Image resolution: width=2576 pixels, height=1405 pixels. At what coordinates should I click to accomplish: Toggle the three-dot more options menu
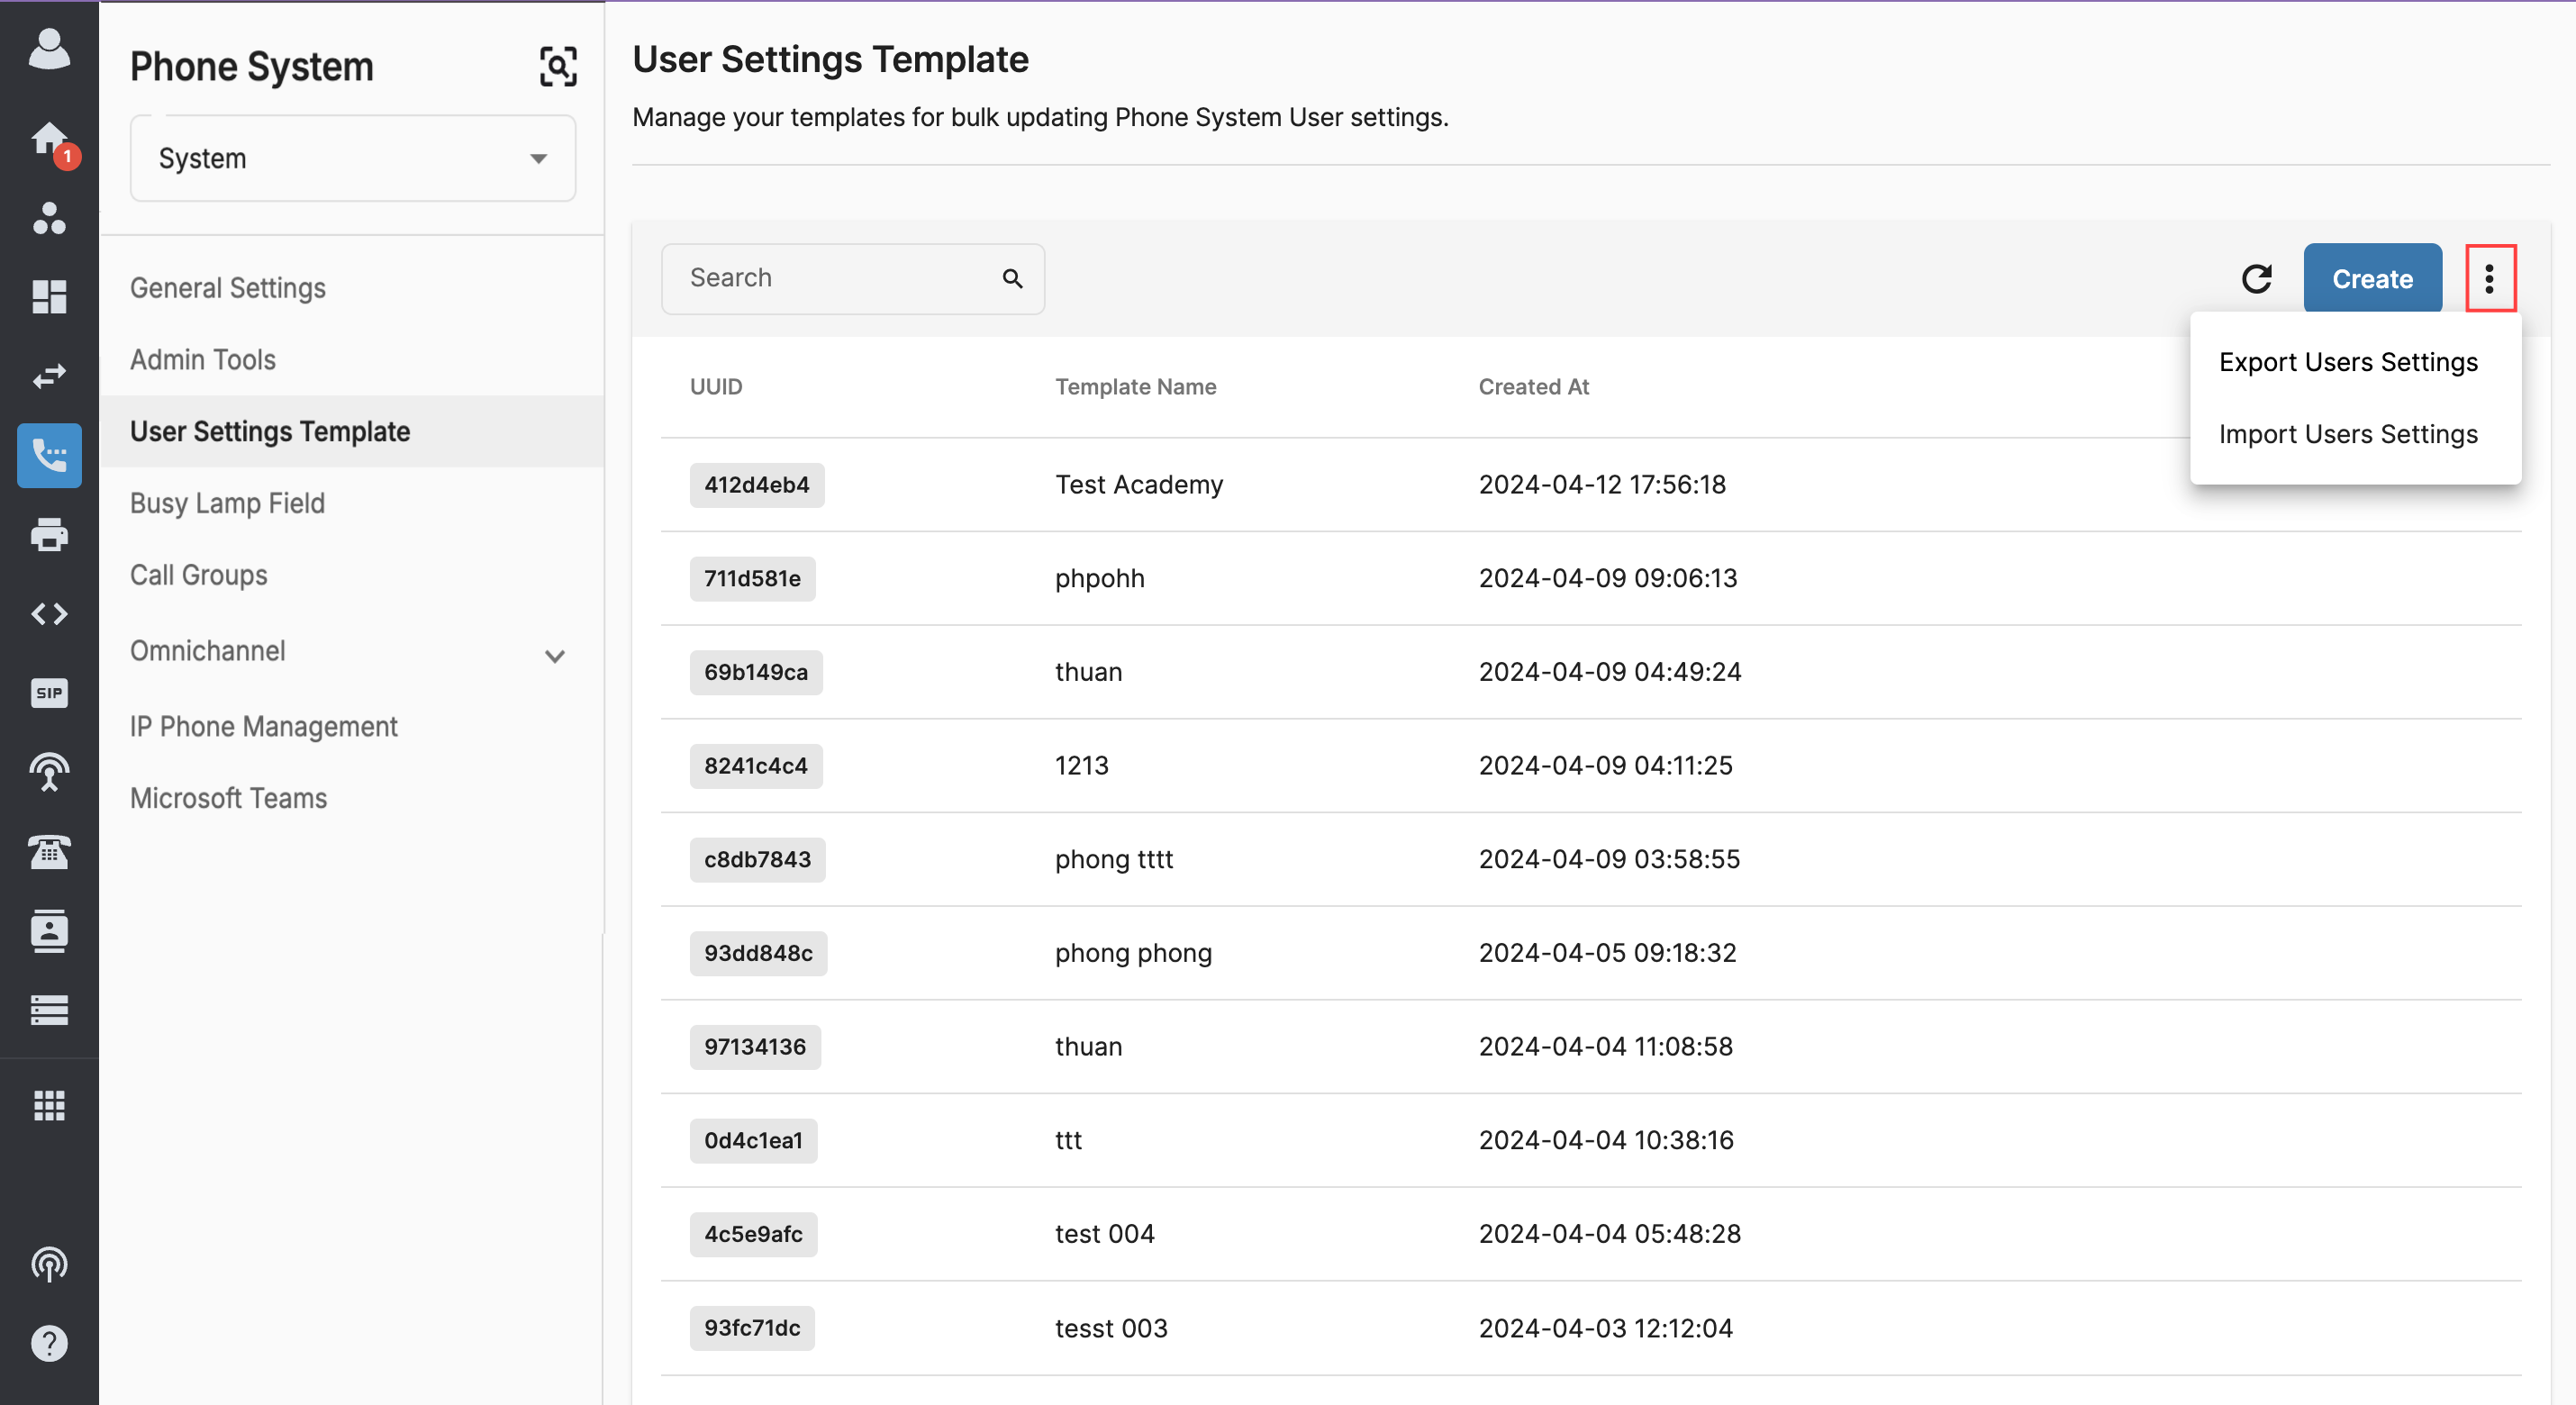point(2490,278)
